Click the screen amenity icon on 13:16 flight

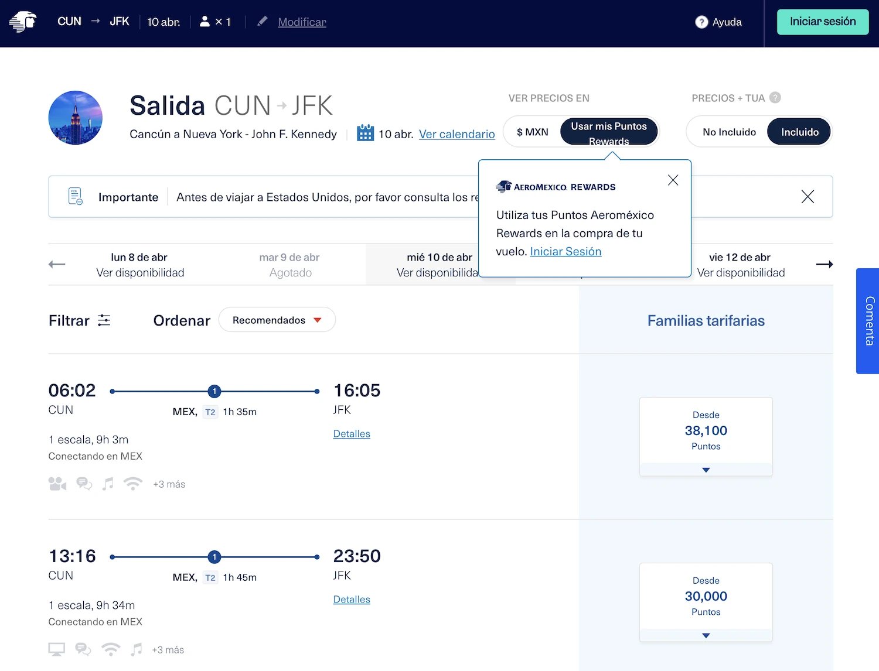(57, 649)
